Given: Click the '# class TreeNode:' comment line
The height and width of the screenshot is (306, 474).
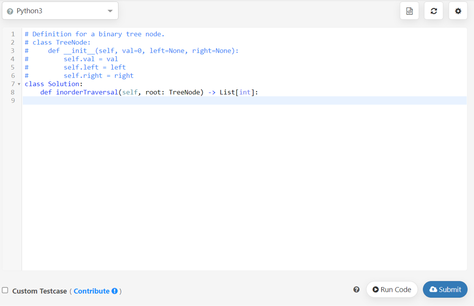Looking at the screenshot, I should tap(57, 42).
